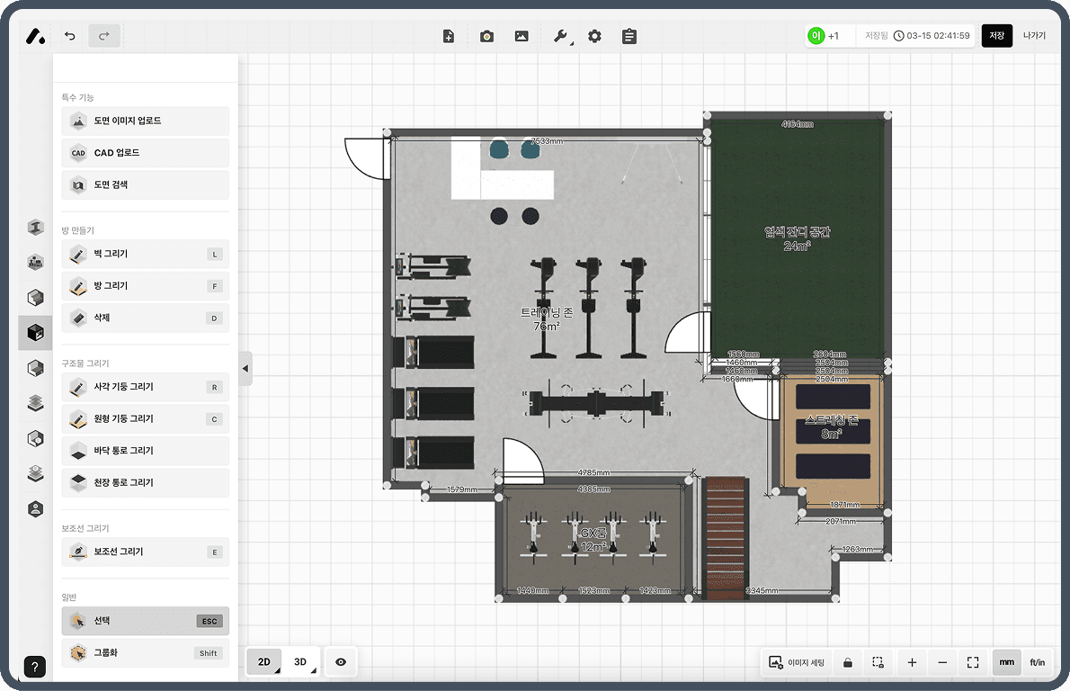The width and height of the screenshot is (1070, 691).
Task: Toggle the lock icon
Action: click(847, 662)
